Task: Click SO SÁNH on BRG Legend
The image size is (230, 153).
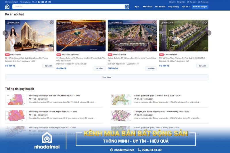Action: [x=48, y=66]
